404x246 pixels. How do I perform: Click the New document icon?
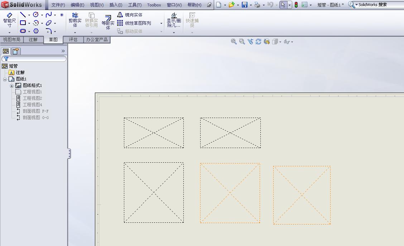click(x=218, y=5)
